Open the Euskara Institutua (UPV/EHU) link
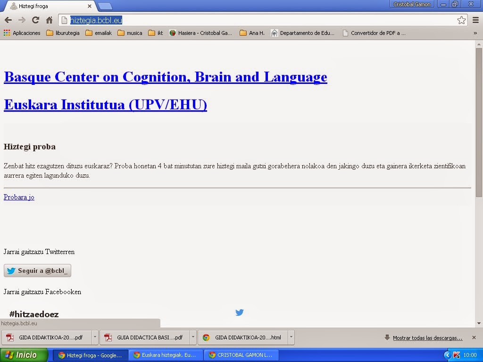This screenshot has height=362, width=483. click(x=105, y=105)
